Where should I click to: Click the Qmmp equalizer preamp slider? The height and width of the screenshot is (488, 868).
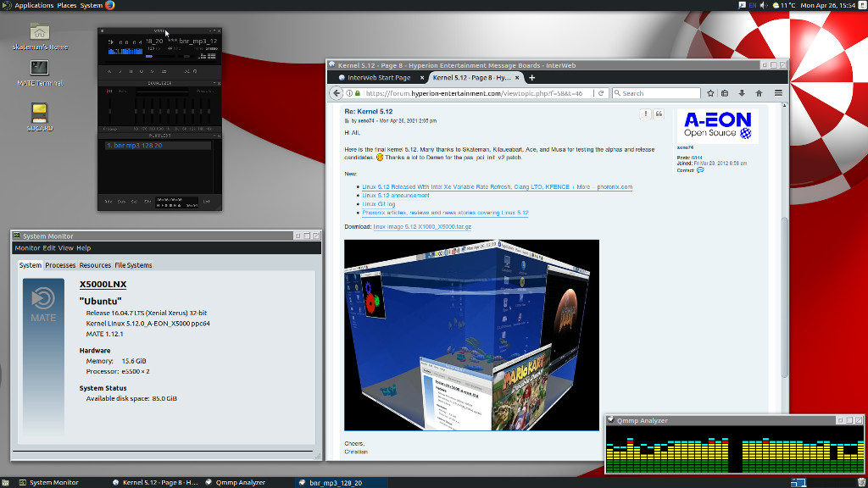coord(110,111)
